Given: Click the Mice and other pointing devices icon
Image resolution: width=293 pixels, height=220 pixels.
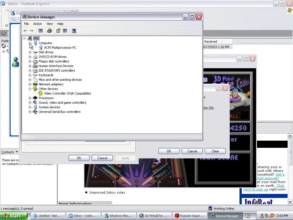Looking at the screenshot, I should [x=35, y=80].
